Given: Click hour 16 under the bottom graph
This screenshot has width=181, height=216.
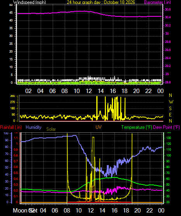Looking at the screenshot, I should point(114,211).
